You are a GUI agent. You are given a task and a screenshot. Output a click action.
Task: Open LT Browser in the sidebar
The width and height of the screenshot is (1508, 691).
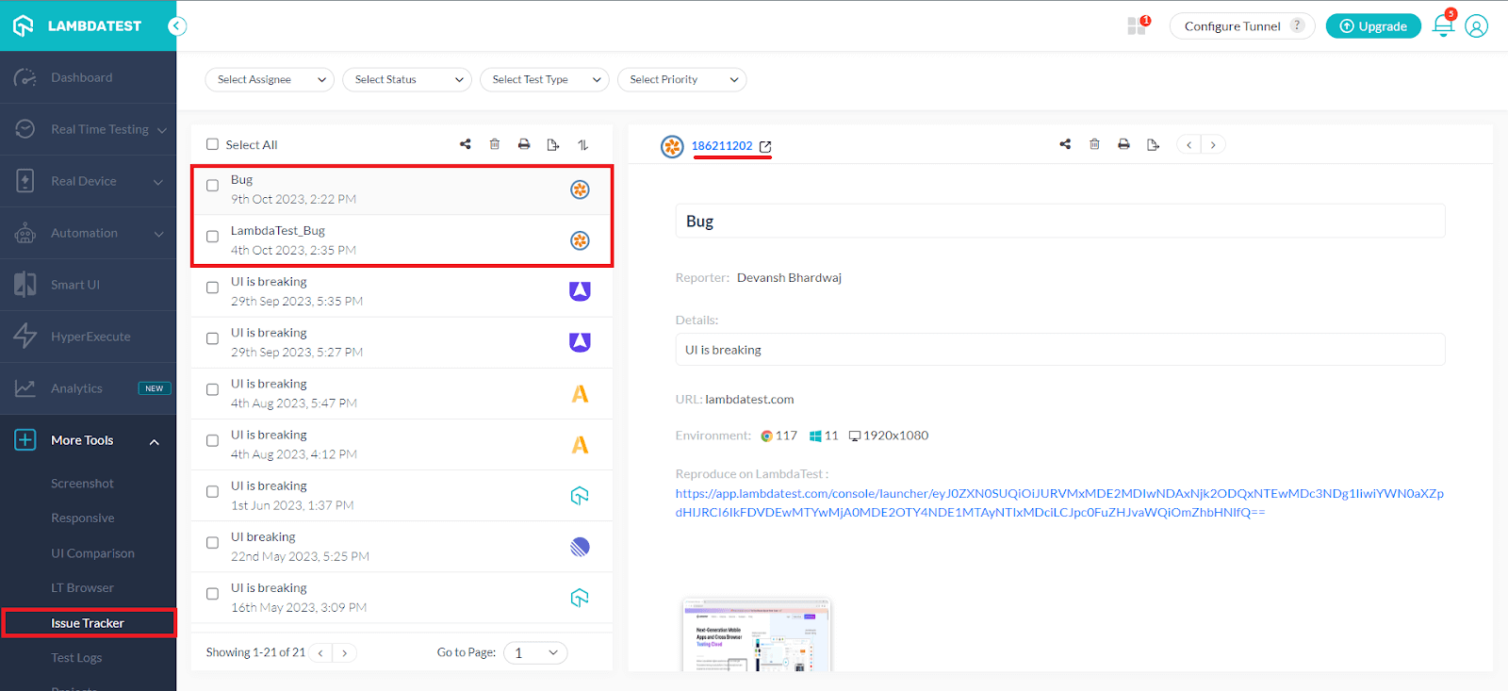[82, 588]
